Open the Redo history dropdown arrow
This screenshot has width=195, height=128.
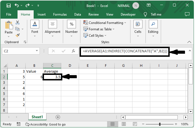(32, 6)
